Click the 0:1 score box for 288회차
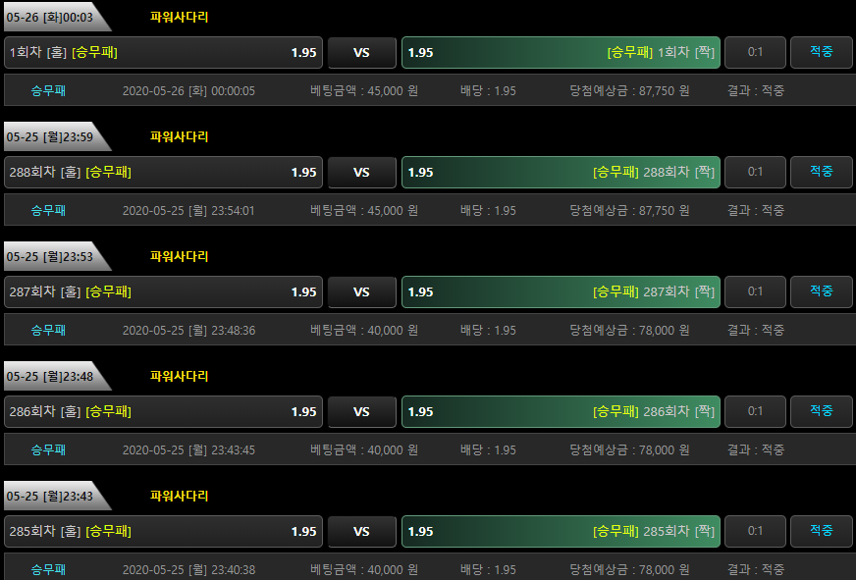 point(755,173)
